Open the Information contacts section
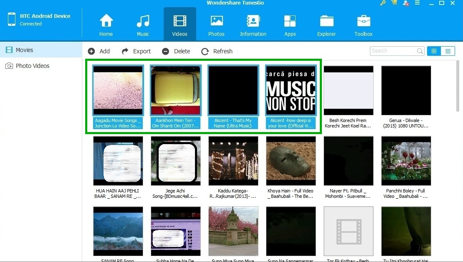463x262 pixels. point(253,25)
